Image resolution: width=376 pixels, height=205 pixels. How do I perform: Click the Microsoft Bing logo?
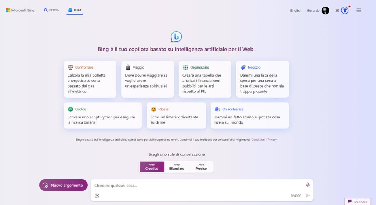20,10
